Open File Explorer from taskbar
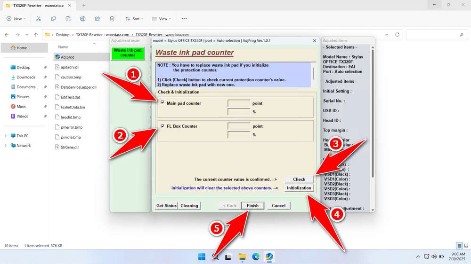This screenshot has height=264, width=471. point(242,256)
